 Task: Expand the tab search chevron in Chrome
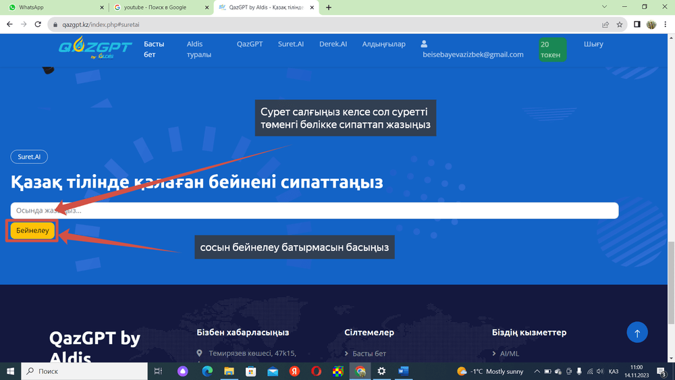(x=602, y=7)
